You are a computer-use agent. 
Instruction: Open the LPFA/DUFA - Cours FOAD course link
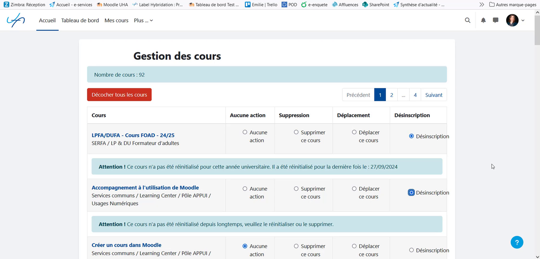133,135
